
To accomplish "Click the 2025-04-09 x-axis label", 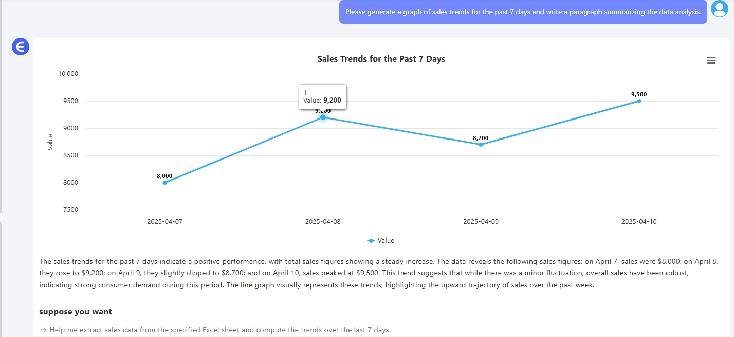I will [x=481, y=222].
